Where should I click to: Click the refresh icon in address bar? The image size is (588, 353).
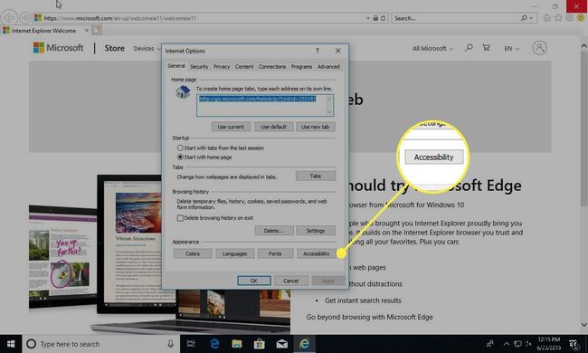coord(383,18)
